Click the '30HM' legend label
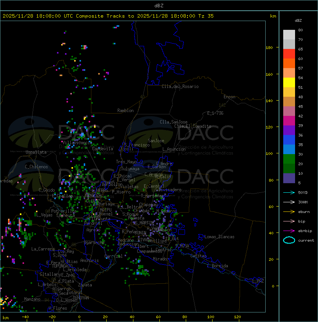The image size is (318, 322). 303,202
